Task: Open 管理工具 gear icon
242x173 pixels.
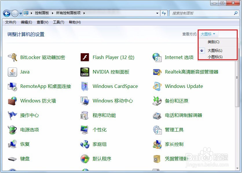Action: pyautogui.click(x=157, y=130)
